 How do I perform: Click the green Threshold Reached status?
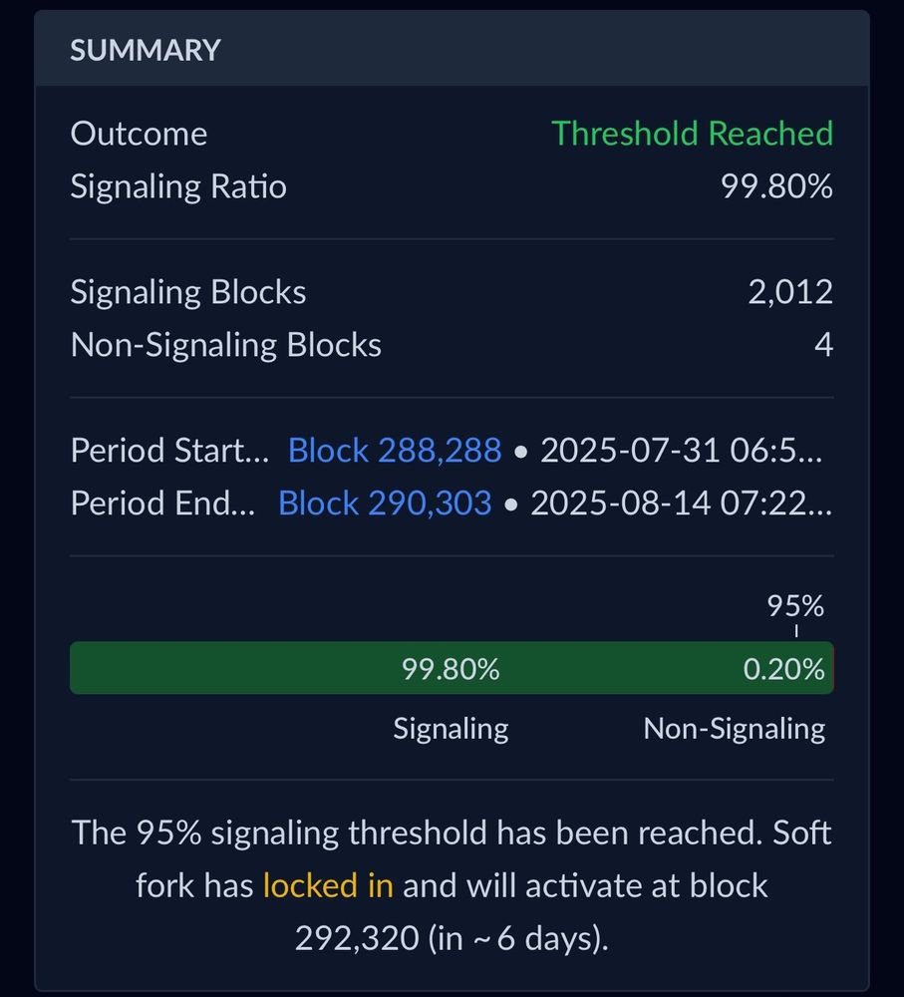click(x=692, y=134)
